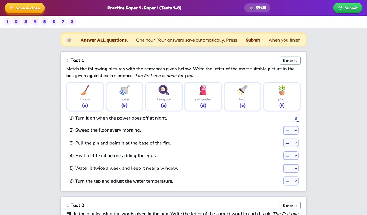Jump to question 2 tab

[x=16, y=22]
